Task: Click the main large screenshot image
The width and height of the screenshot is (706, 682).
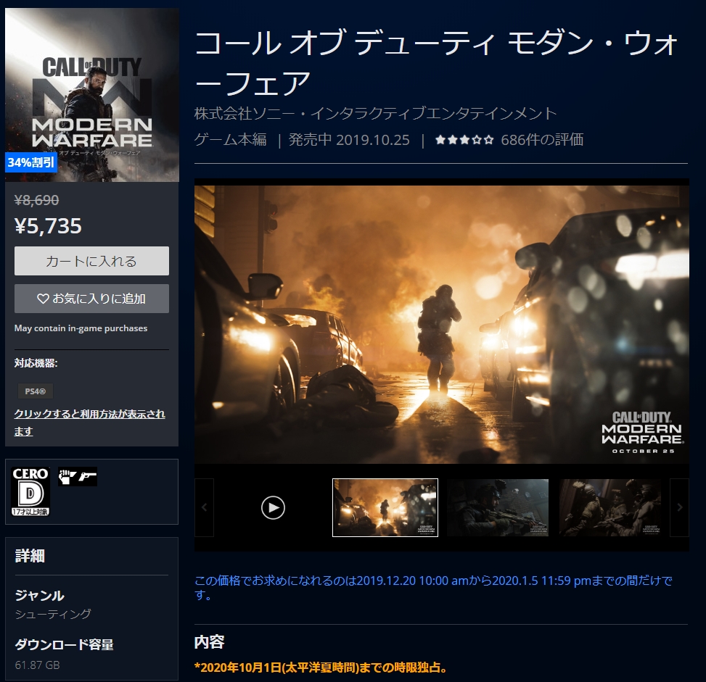Action: pyautogui.click(x=442, y=325)
